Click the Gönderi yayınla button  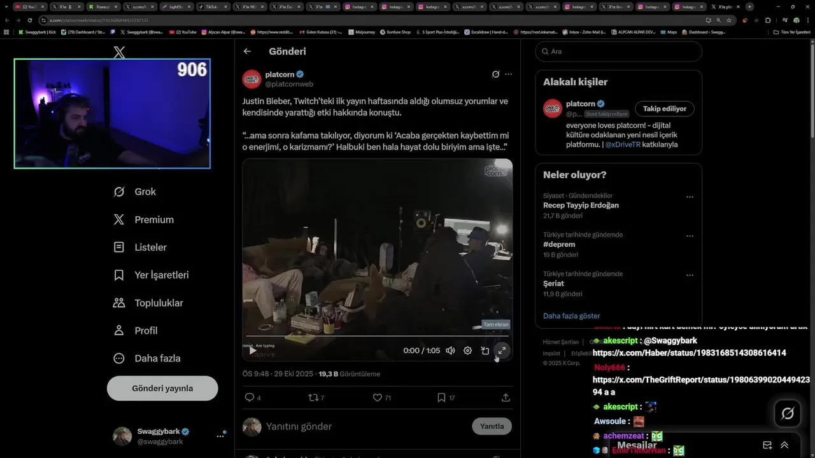click(x=162, y=388)
